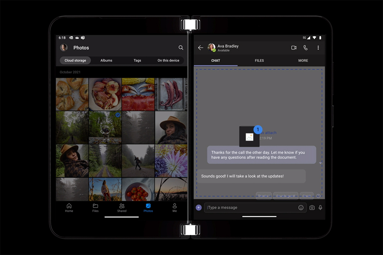Open search in the Photos app
The image size is (383, 255).
tap(181, 48)
